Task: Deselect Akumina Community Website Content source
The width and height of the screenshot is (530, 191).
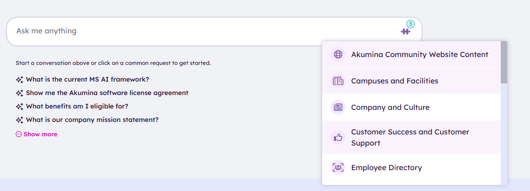Action: (419, 55)
